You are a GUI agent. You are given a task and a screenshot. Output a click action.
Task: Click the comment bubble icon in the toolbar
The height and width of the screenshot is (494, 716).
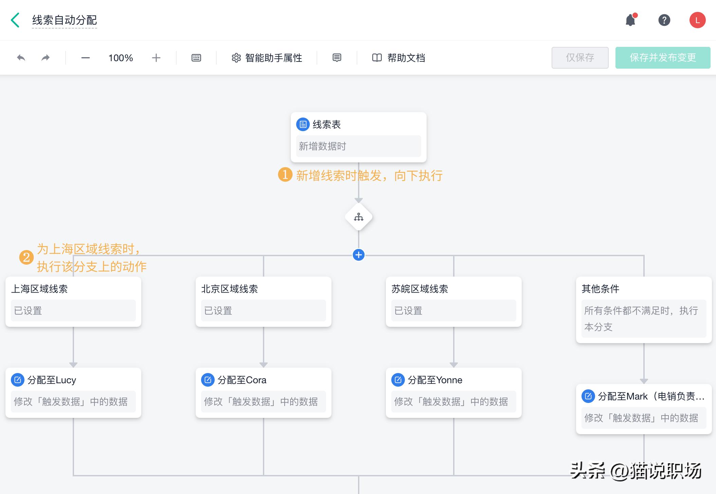(337, 58)
